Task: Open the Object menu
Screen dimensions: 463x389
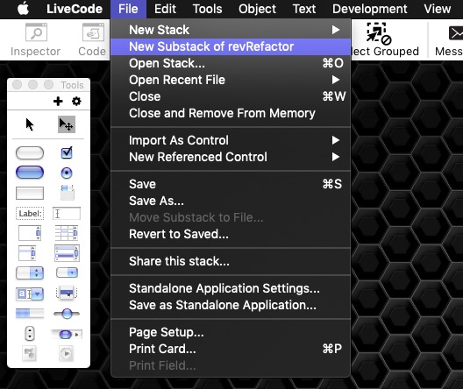Action: [x=257, y=9]
